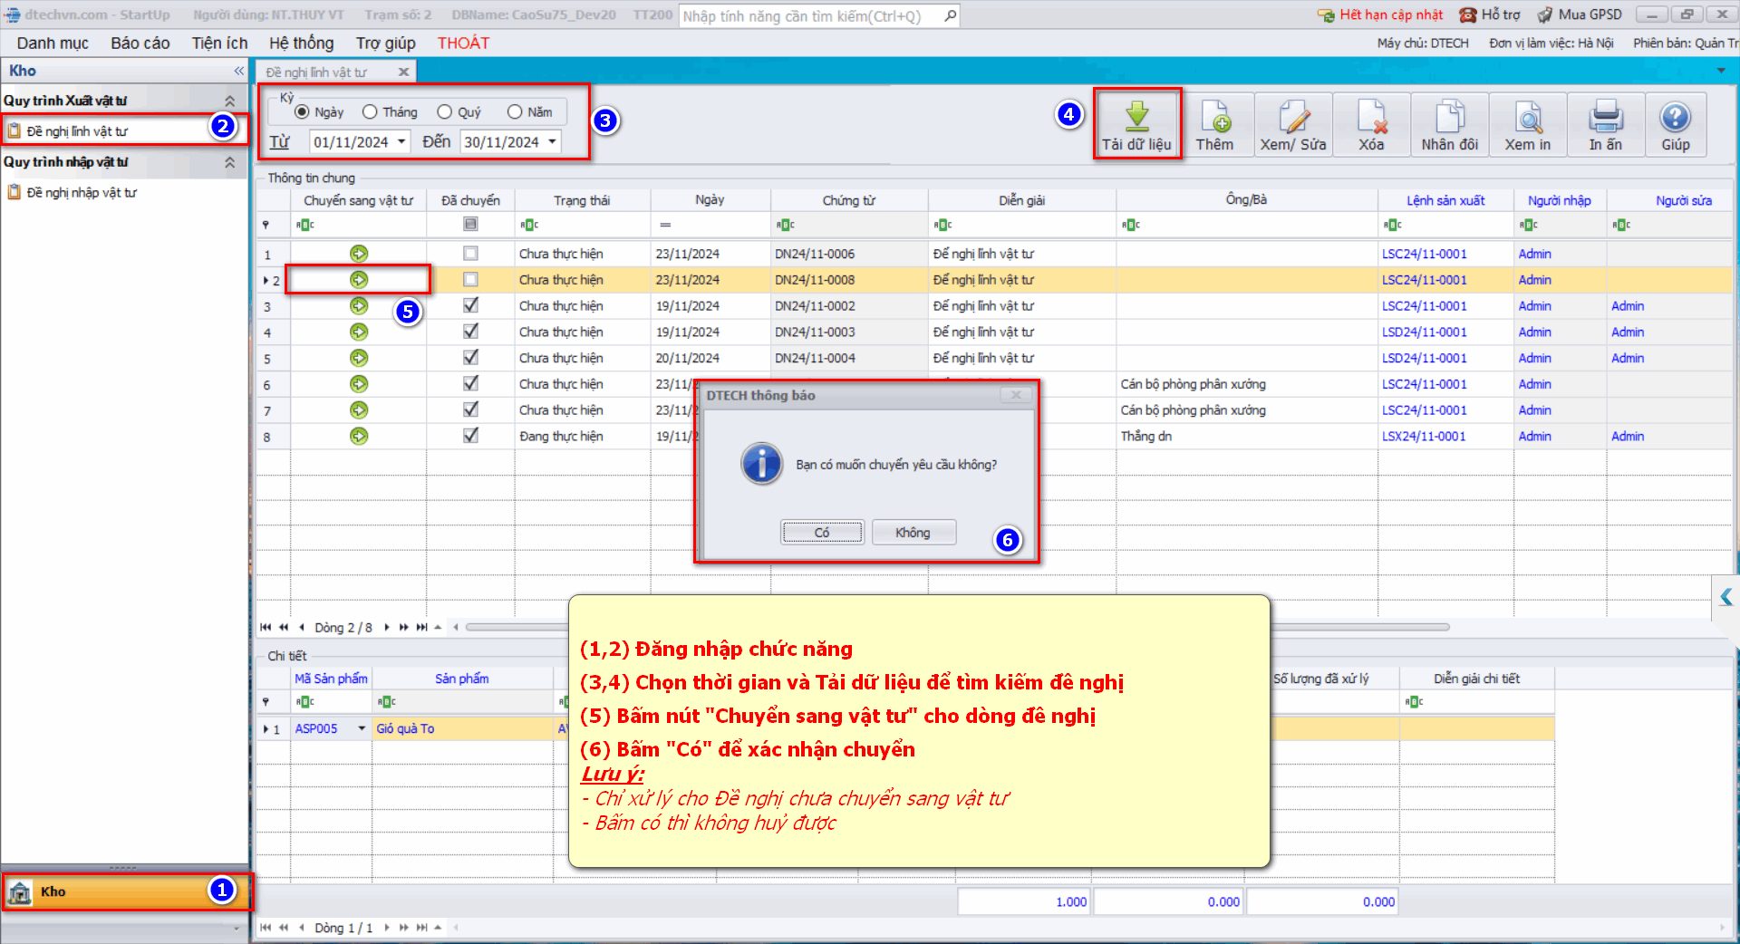
Task: Open the Báo cáo menu
Action: click(140, 43)
